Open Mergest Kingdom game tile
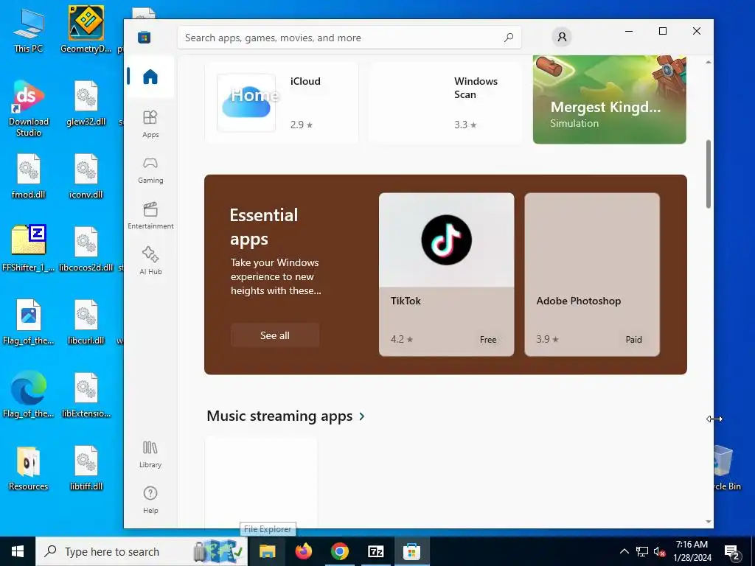Screen dimensions: 755x566 pyautogui.click(x=609, y=99)
